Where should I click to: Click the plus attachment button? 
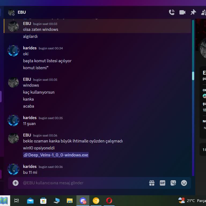pos(16,183)
